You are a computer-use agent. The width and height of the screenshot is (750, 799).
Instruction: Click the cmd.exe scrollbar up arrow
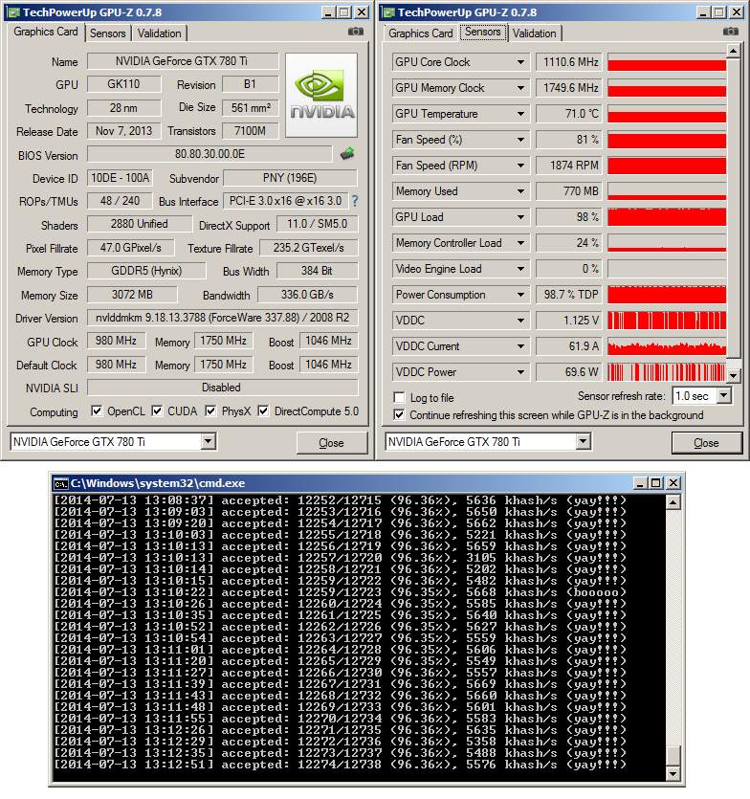click(x=673, y=502)
